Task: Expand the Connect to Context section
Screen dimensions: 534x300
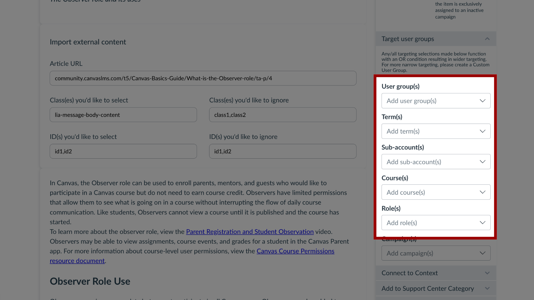Action: click(436, 273)
